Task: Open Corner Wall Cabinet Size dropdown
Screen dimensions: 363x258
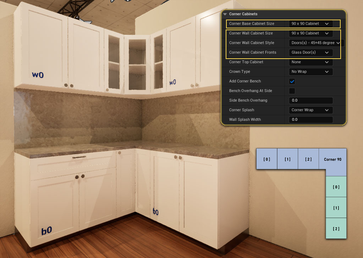Action: (311, 33)
